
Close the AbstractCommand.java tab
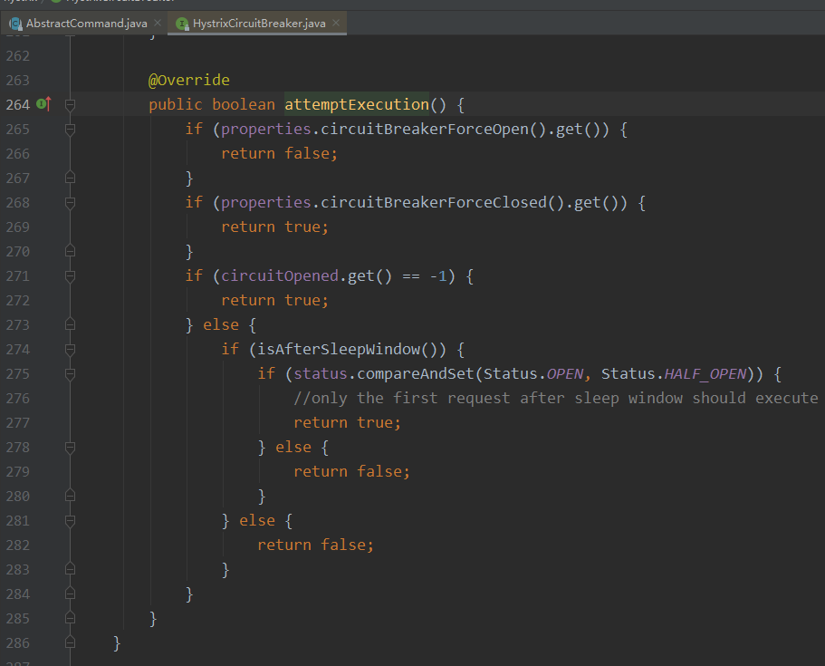tap(158, 23)
